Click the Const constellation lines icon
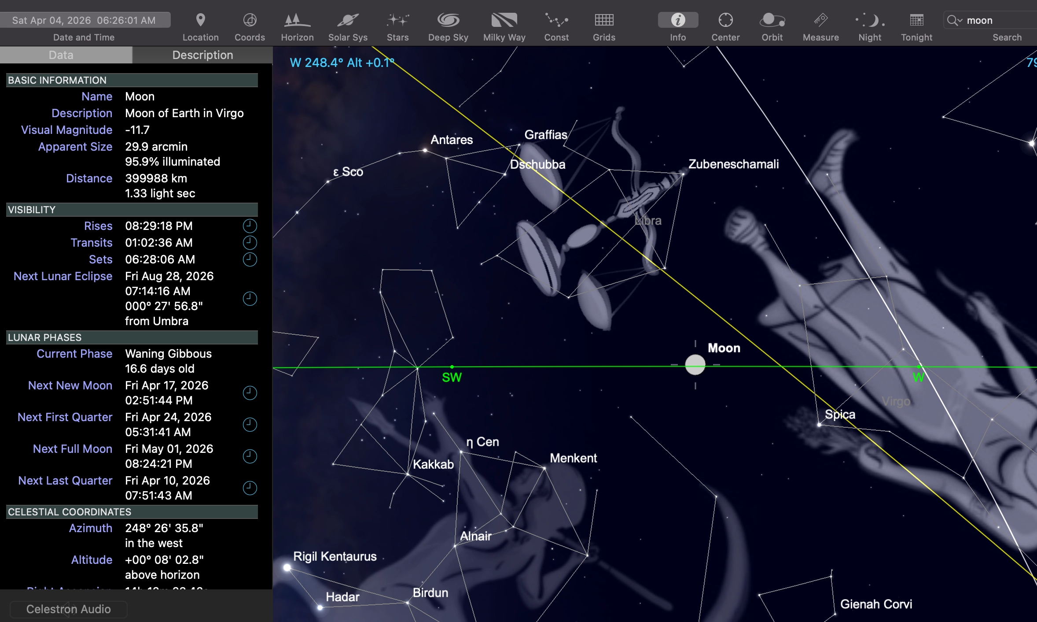This screenshot has height=622, width=1037. pos(556,20)
